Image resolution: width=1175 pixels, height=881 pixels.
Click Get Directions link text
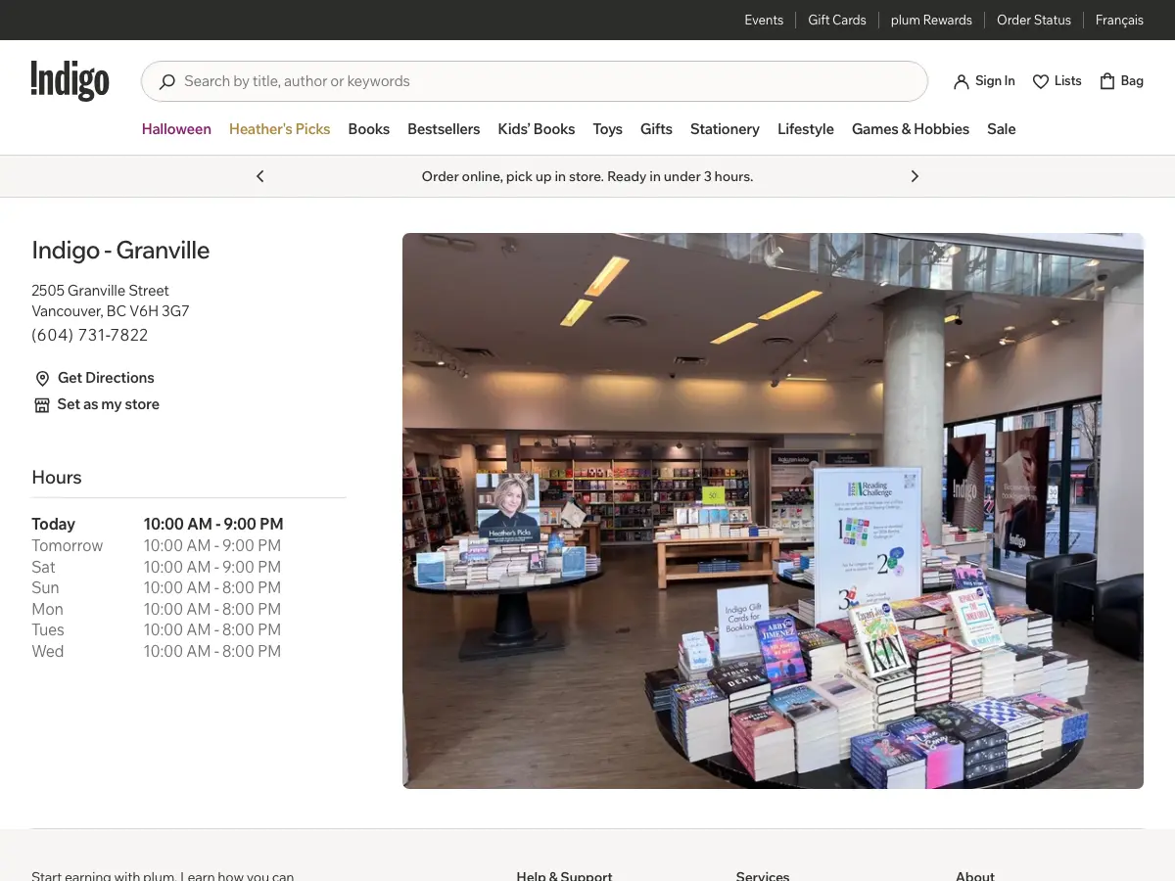[x=106, y=378]
